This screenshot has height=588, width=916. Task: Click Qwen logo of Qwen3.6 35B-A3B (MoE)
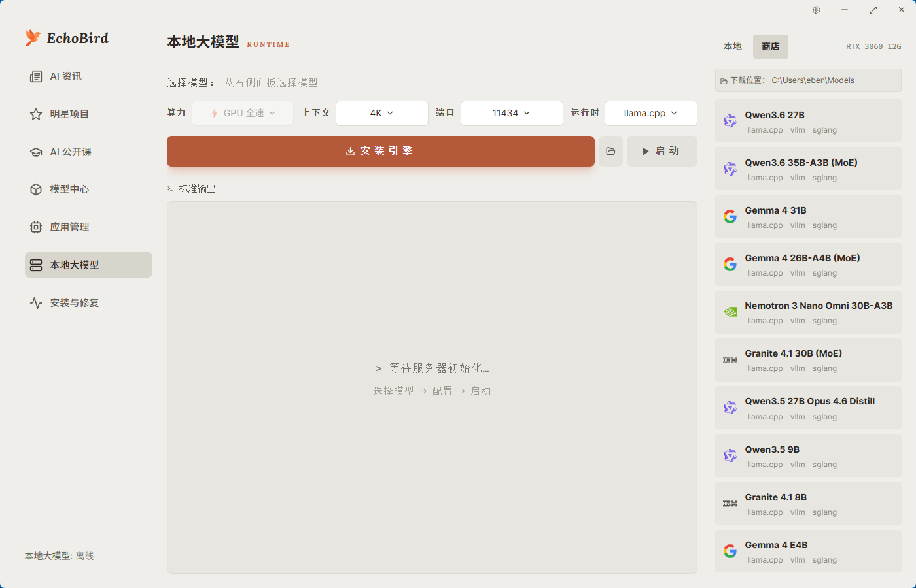[730, 169]
